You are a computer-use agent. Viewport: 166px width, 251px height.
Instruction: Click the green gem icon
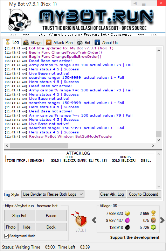click(x=153, y=227)
